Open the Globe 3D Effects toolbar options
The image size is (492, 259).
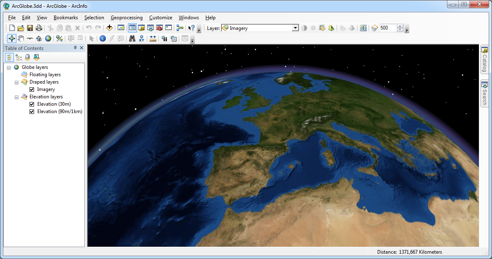(407, 30)
